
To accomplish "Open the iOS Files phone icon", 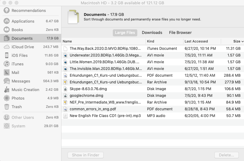I will click(6, 55).
